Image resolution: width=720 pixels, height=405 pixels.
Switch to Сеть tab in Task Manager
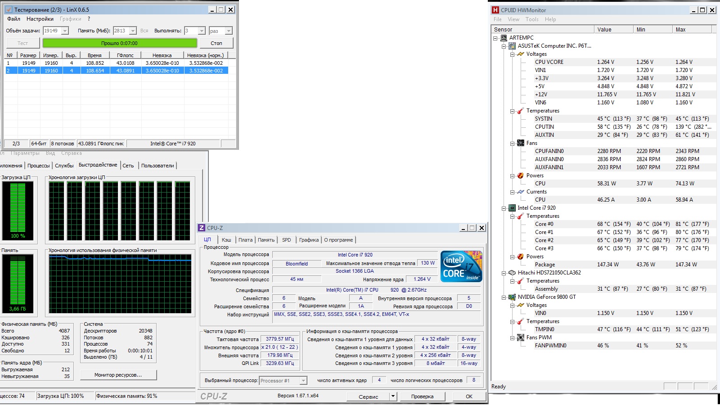pyautogui.click(x=128, y=166)
